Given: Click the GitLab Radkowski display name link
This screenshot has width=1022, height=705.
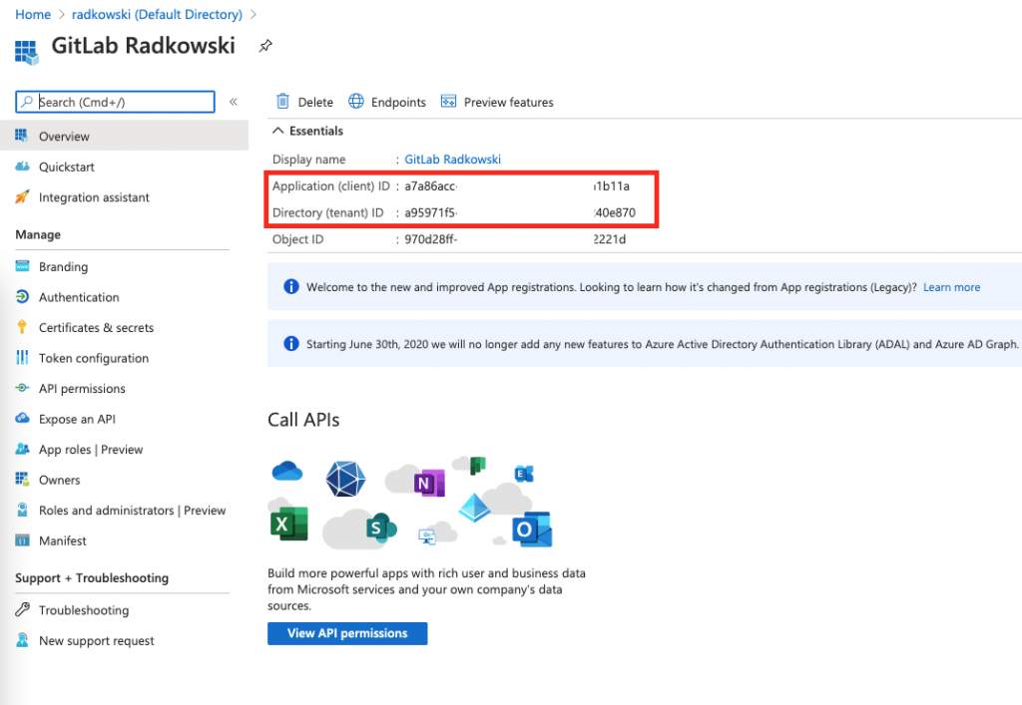Looking at the screenshot, I should pyautogui.click(x=452, y=159).
